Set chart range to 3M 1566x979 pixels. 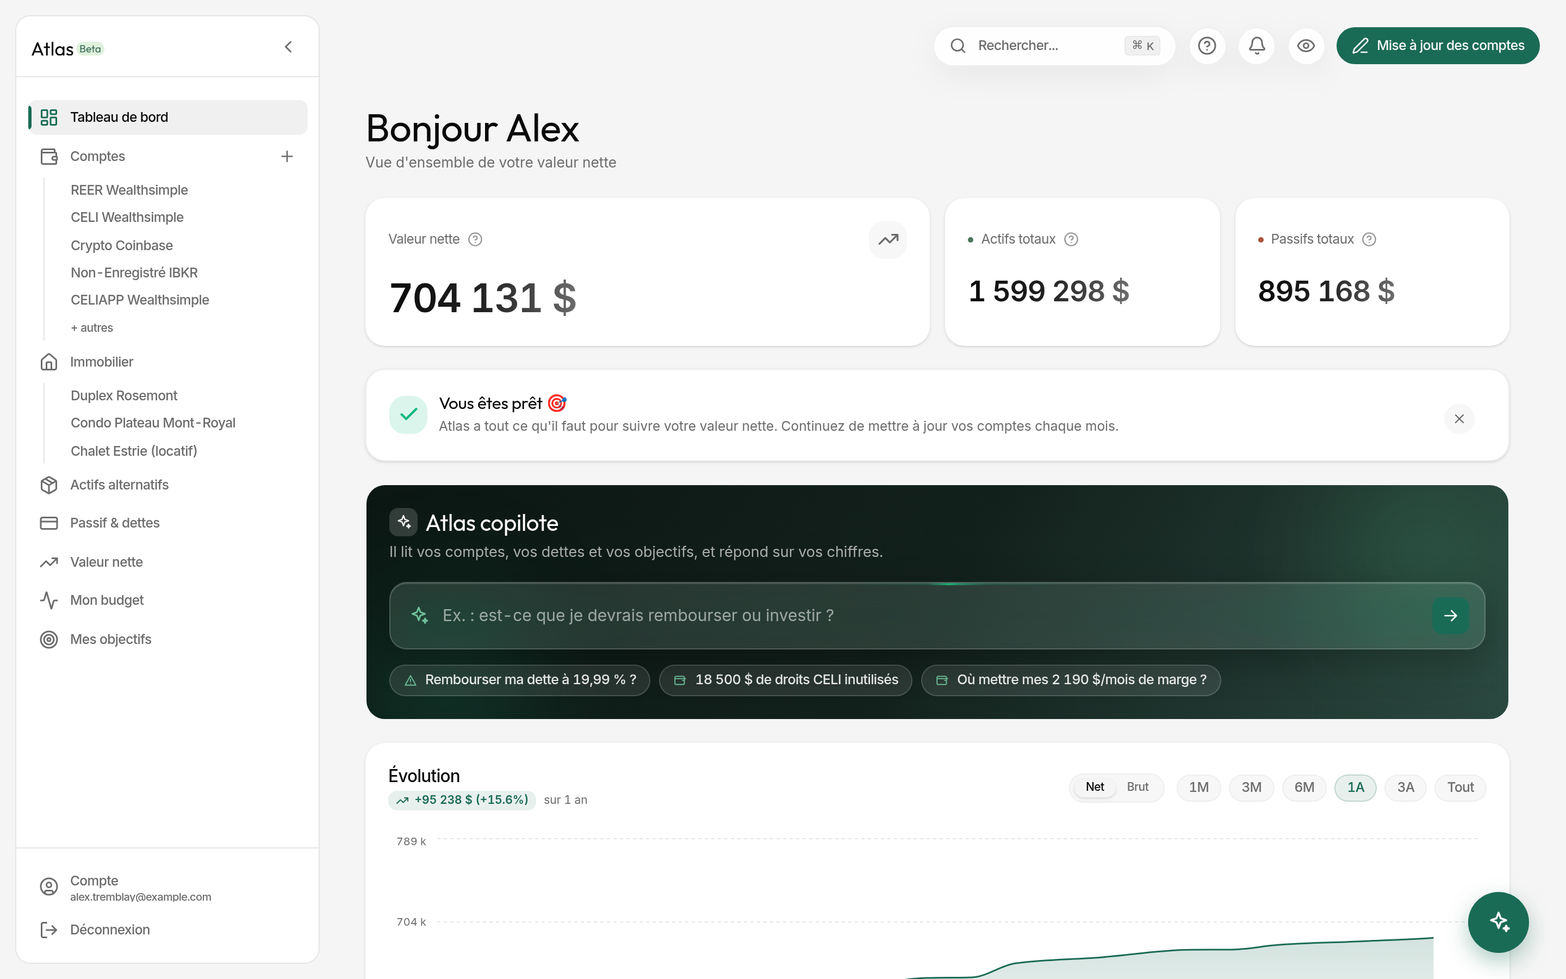[1252, 788]
